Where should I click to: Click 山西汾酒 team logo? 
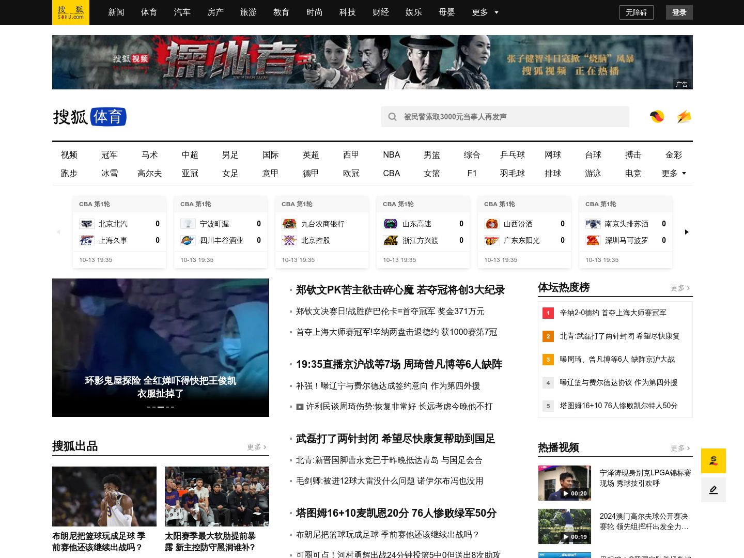tap(492, 224)
